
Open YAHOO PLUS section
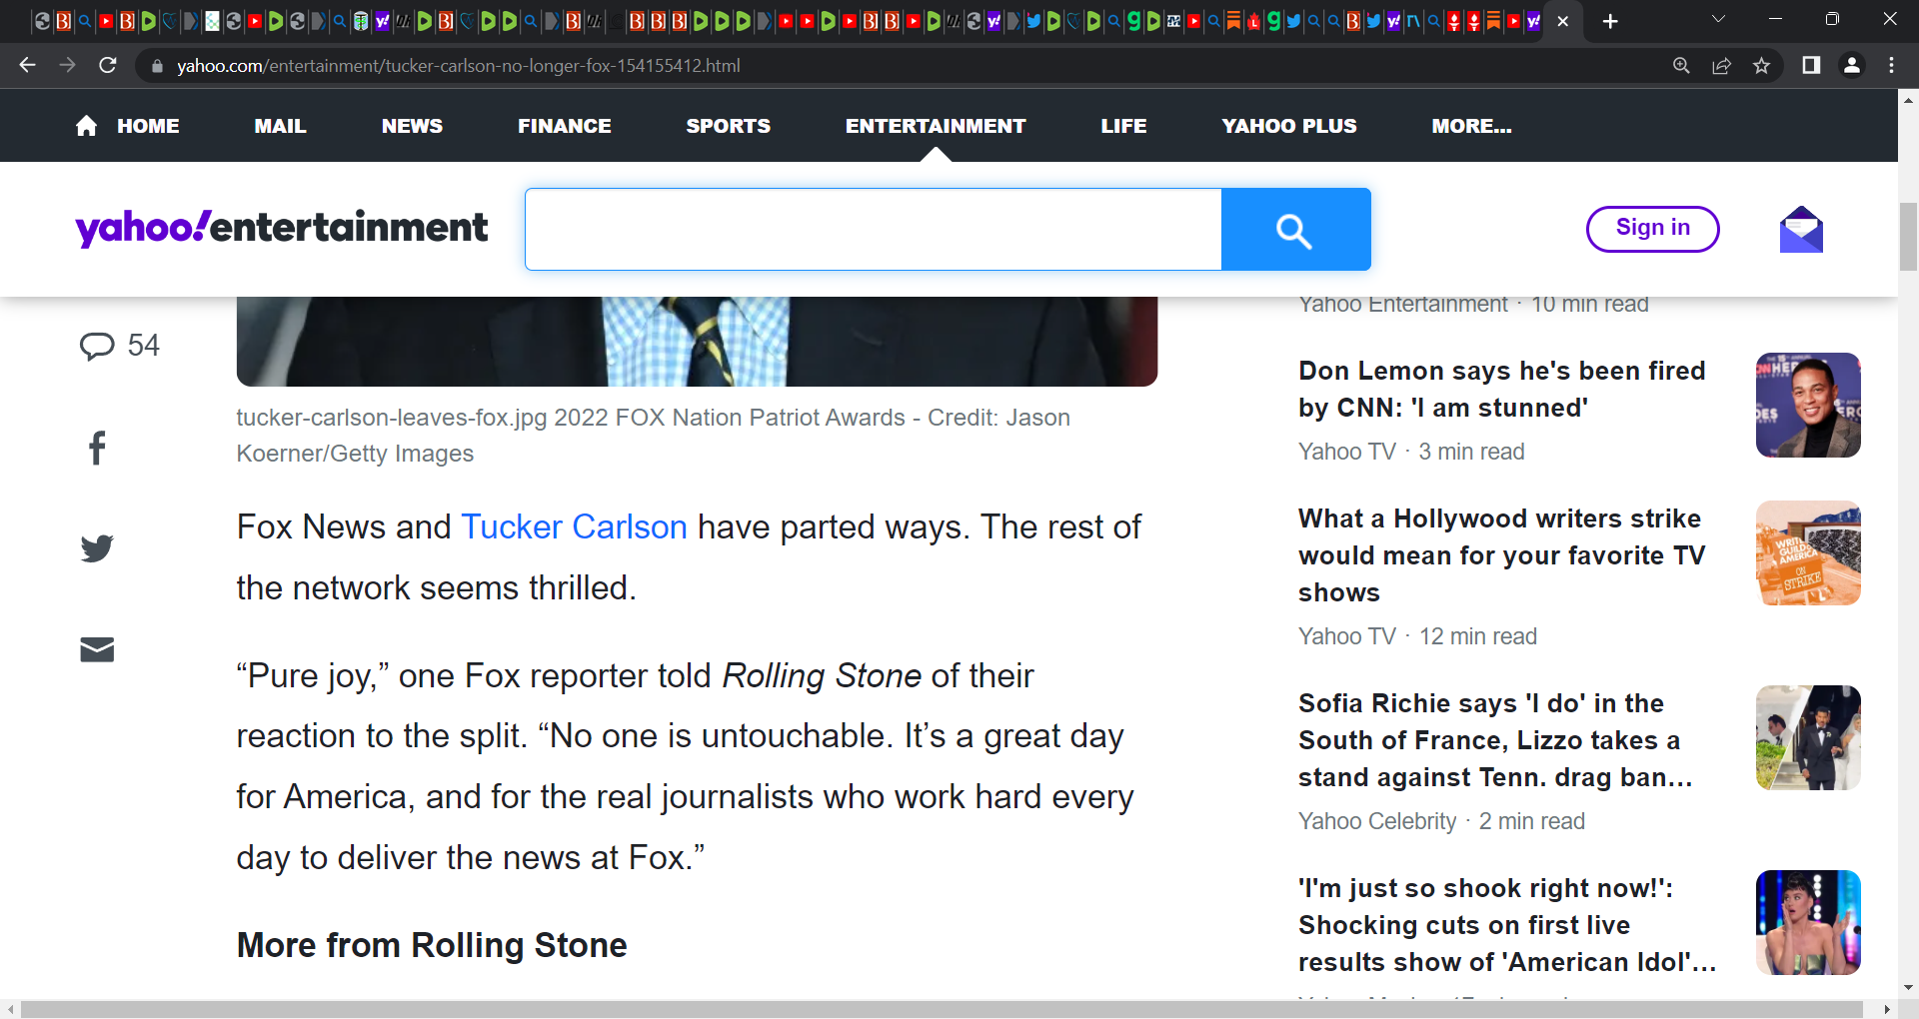[x=1289, y=126]
